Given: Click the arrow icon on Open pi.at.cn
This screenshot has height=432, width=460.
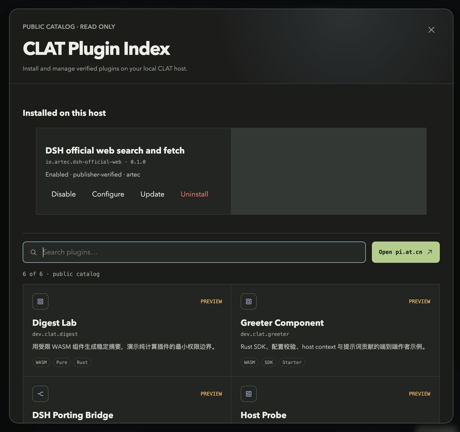Looking at the screenshot, I should pyautogui.click(x=430, y=252).
